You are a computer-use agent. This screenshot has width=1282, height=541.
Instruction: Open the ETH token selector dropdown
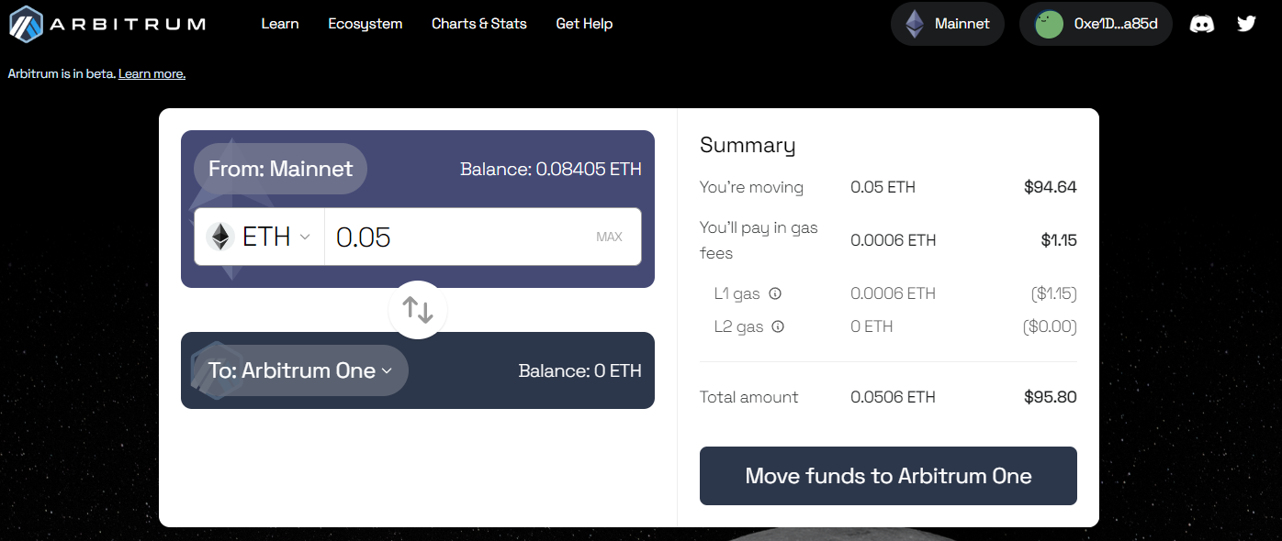point(259,237)
